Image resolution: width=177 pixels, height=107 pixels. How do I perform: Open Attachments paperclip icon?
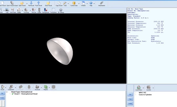[101, 4]
